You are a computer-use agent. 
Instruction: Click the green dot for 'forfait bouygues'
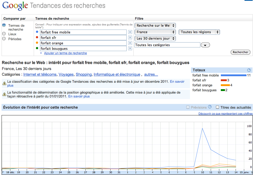[x=37, y=48]
